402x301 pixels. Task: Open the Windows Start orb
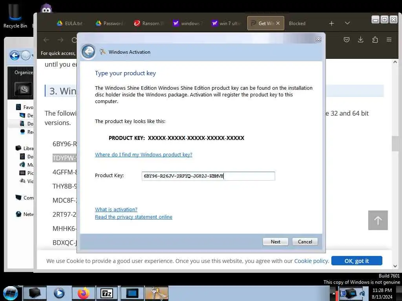[11, 293]
